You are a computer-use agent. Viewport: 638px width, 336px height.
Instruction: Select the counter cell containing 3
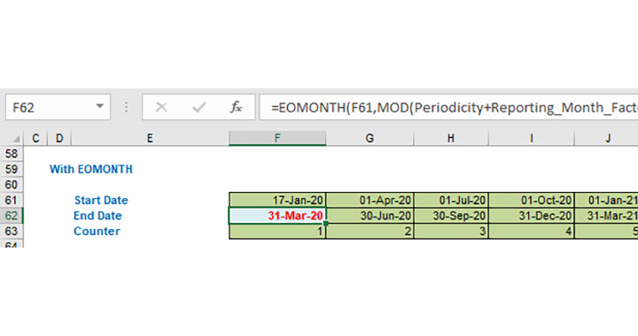(x=451, y=231)
